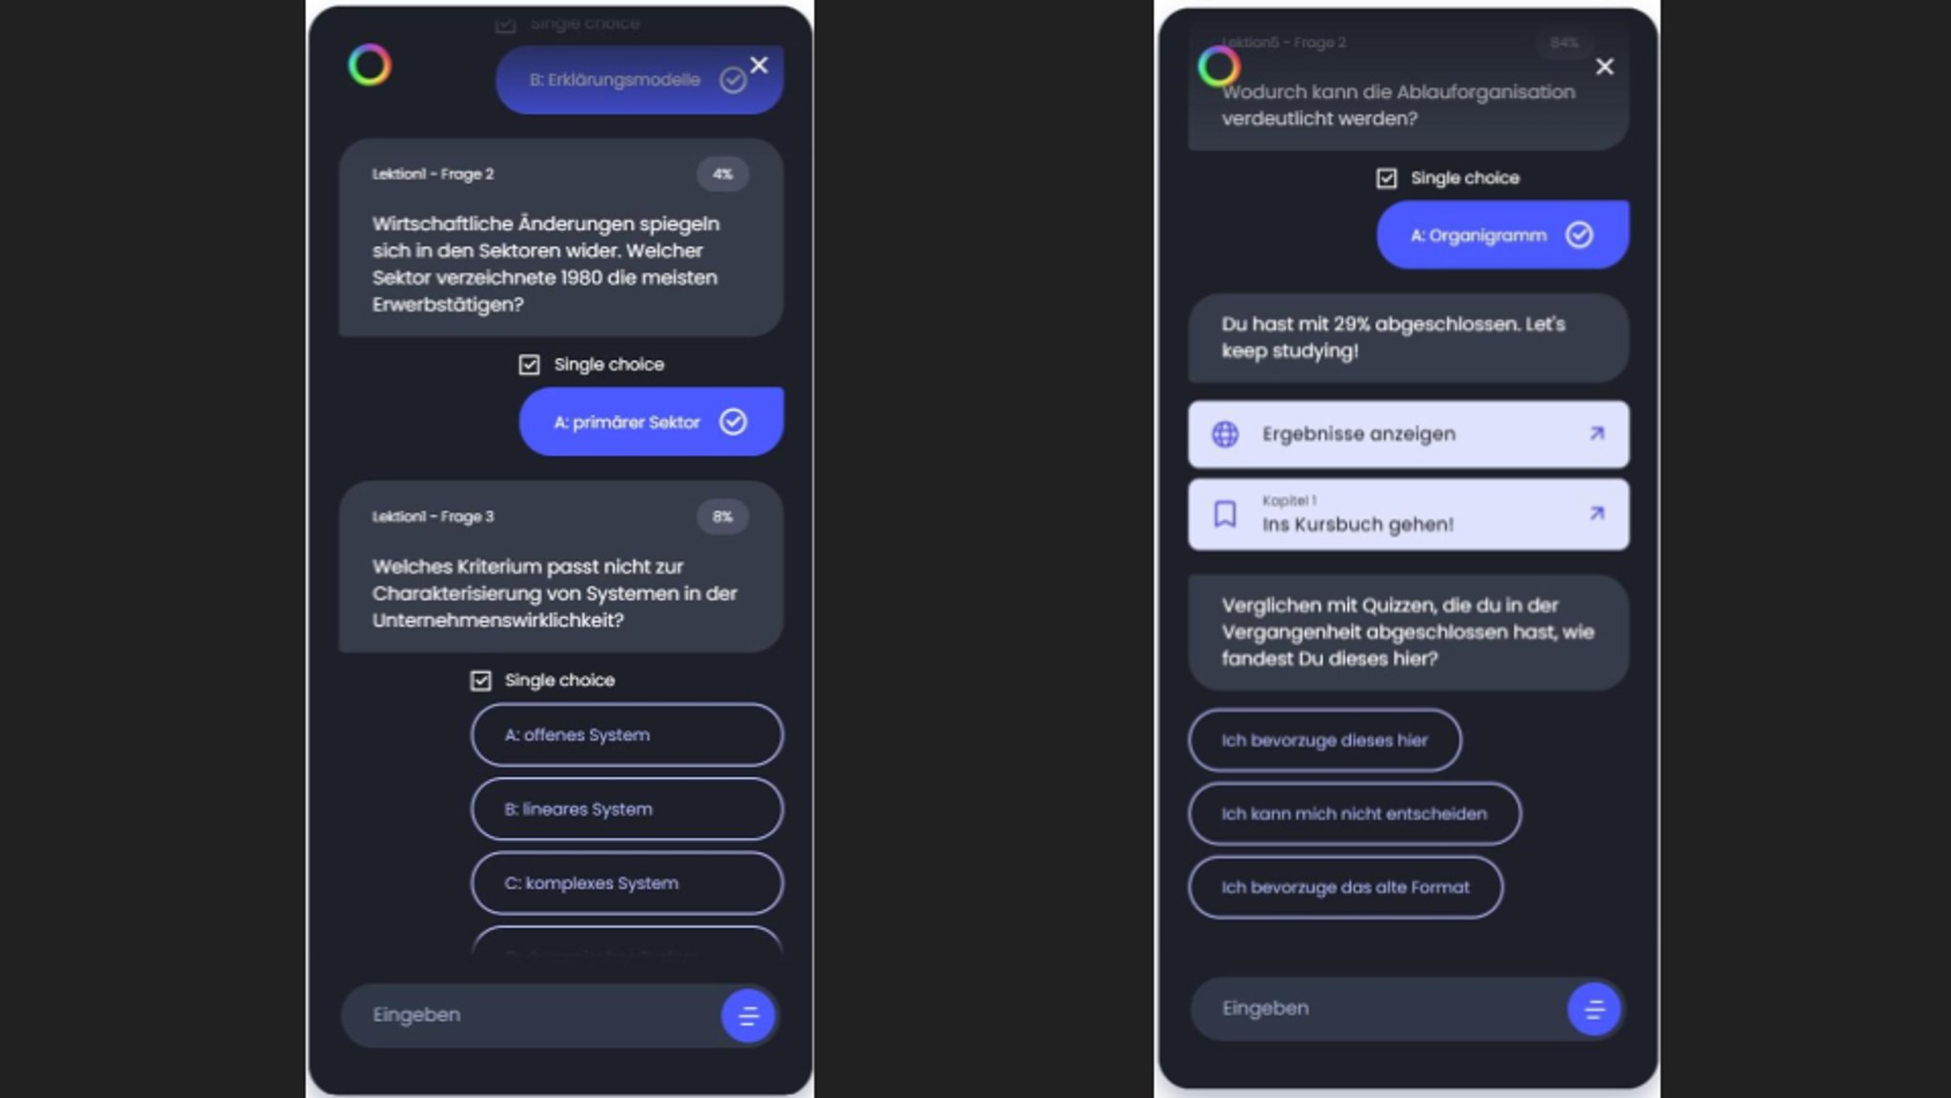
Task: Enable Single choice checkbox on right panel
Action: point(1387,178)
